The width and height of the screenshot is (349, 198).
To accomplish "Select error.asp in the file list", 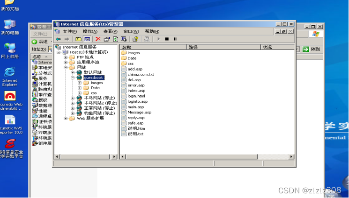I will tap(136, 85).
